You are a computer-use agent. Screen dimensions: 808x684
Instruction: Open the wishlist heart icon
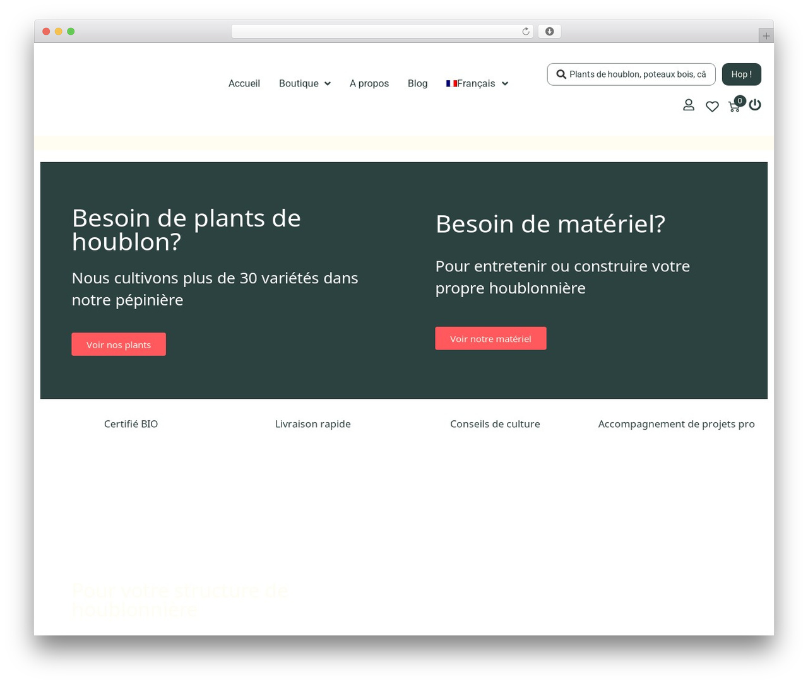click(x=712, y=107)
